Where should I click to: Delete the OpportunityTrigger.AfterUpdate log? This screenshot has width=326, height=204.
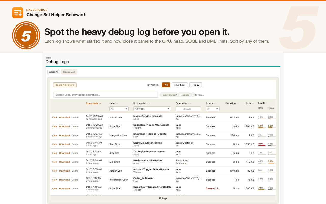[x=75, y=189]
